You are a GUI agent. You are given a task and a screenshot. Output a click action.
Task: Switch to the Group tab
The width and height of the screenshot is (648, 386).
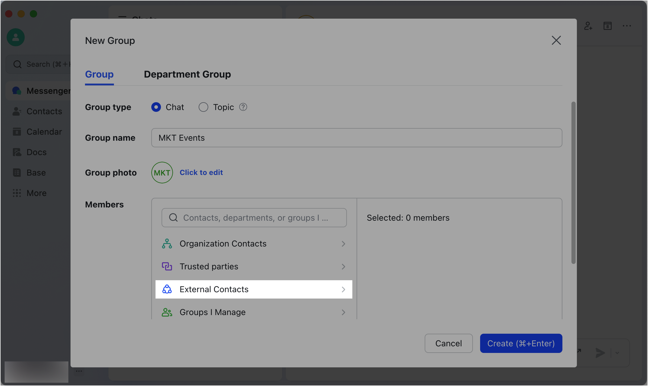click(99, 74)
